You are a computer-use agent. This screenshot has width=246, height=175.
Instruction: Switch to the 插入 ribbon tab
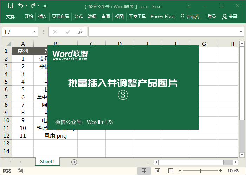(x=43, y=16)
